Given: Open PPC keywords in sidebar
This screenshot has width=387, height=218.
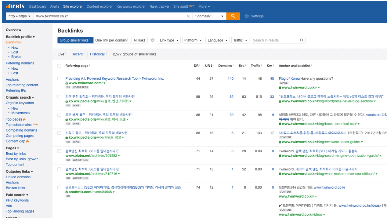Looking at the screenshot, I should point(17,200).
